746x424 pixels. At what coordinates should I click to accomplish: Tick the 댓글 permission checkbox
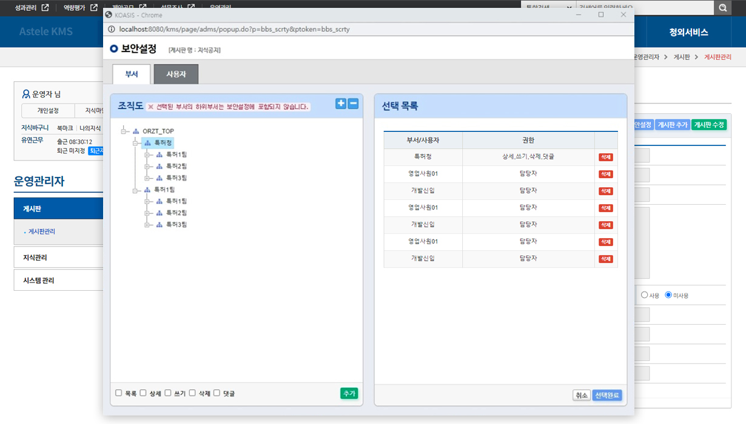coord(217,393)
